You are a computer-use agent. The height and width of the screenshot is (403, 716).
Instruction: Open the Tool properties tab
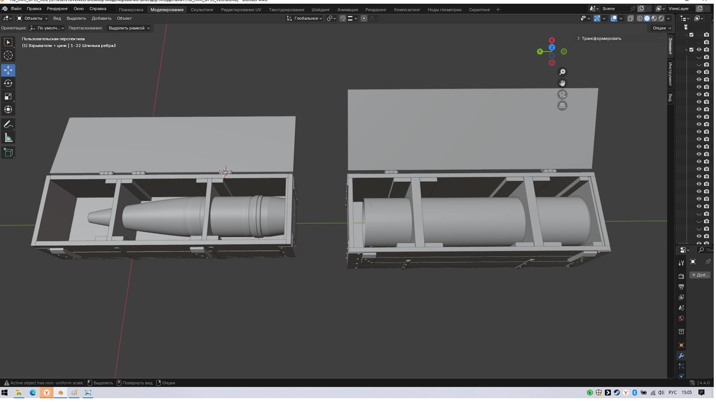click(x=681, y=263)
